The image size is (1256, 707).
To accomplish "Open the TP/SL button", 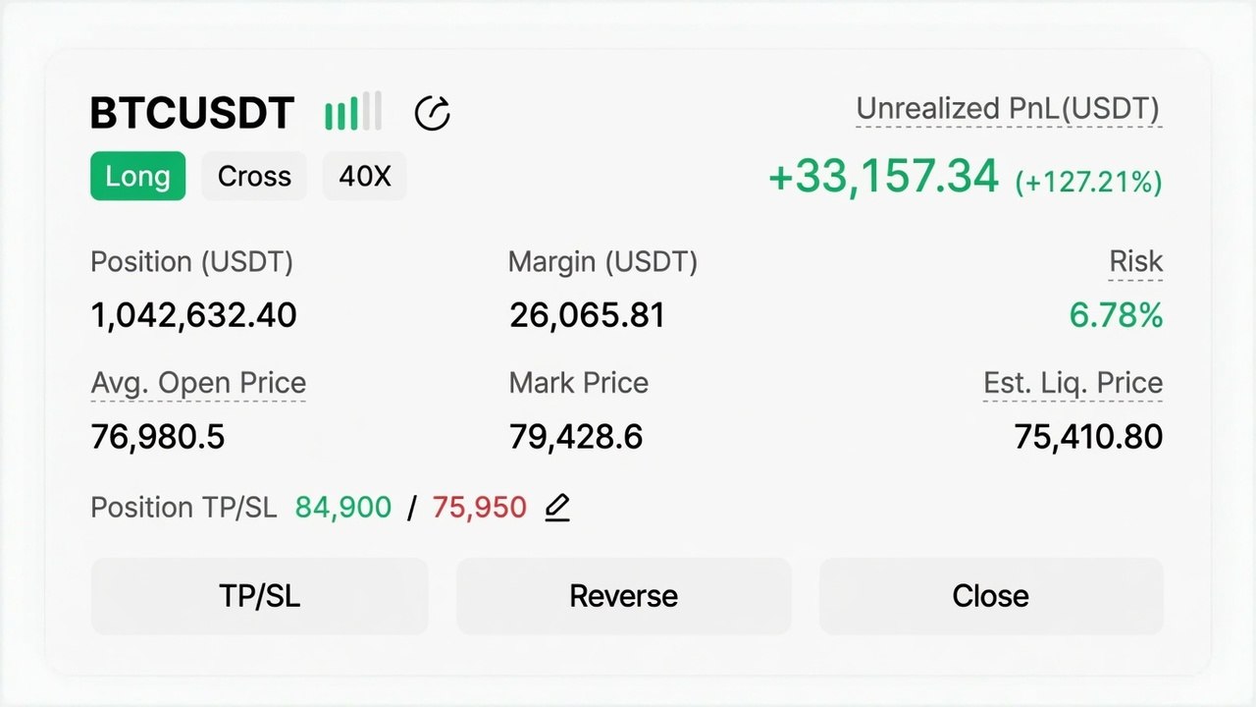I will pyautogui.click(x=260, y=596).
